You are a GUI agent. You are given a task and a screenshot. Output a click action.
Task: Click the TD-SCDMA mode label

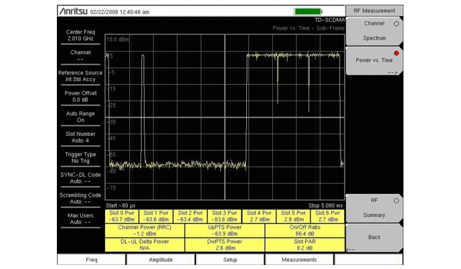click(330, 20)
